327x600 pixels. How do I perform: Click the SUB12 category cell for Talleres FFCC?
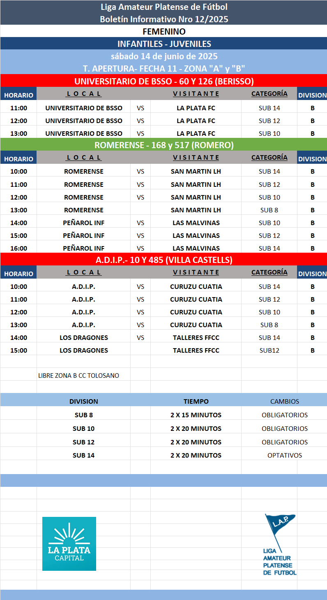pos(269,350)
